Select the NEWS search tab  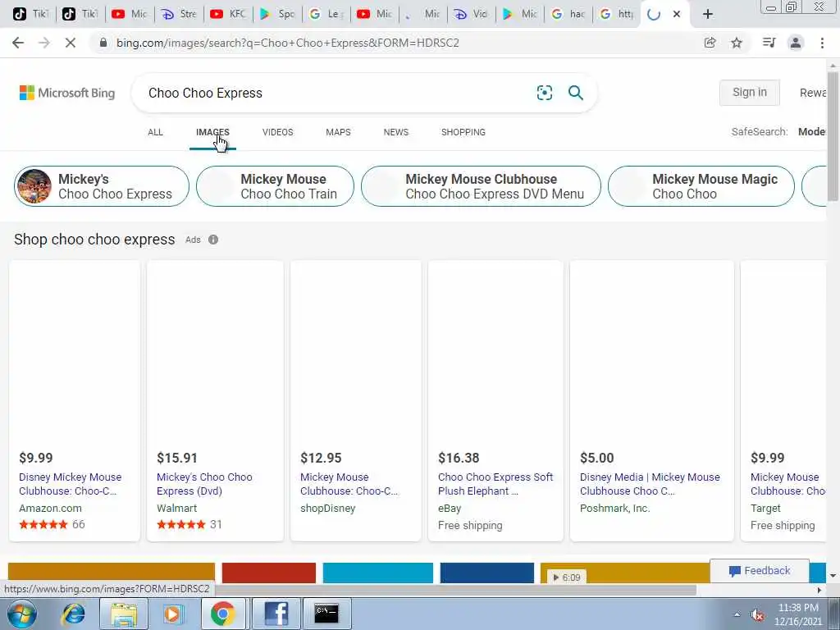[x=396, y=132]
